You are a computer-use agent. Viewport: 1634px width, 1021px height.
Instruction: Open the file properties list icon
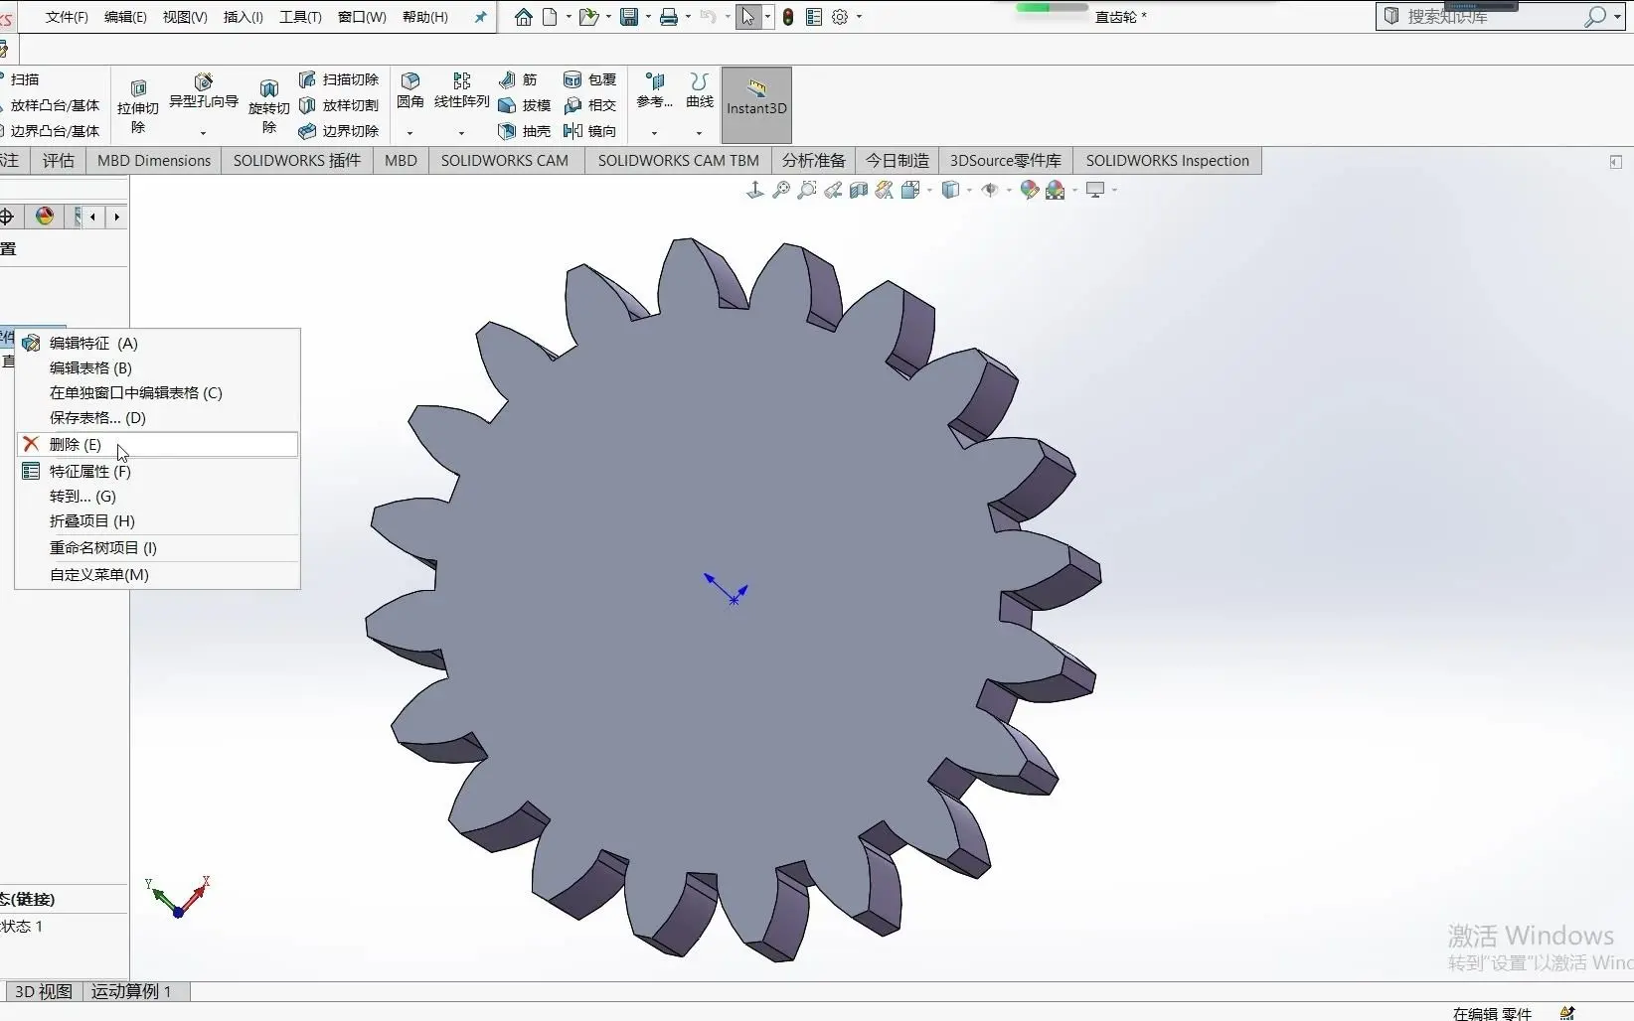coord(814,17)
